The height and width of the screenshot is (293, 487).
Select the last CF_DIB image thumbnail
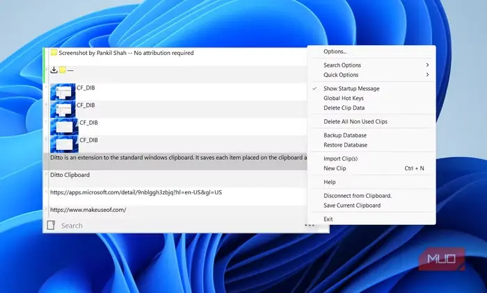[x=64, y=144]
